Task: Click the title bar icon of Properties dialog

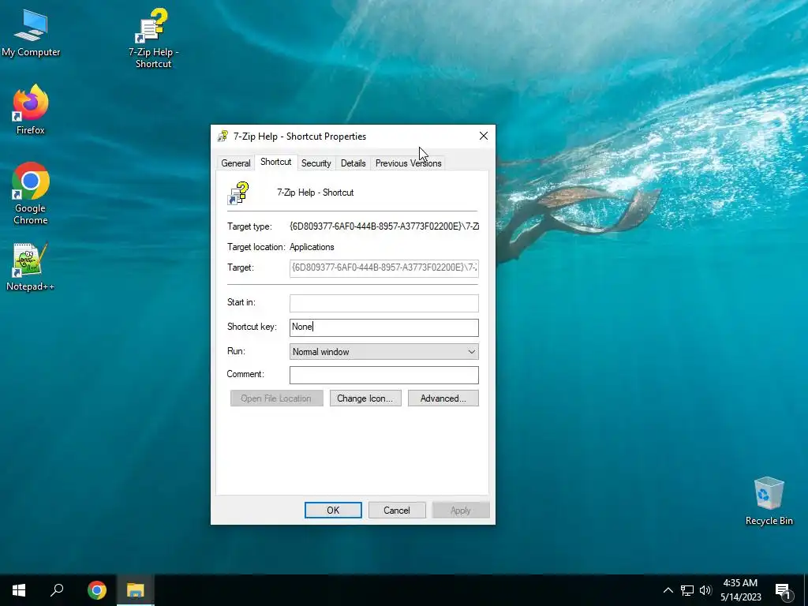Action: [x=223, y=136]
